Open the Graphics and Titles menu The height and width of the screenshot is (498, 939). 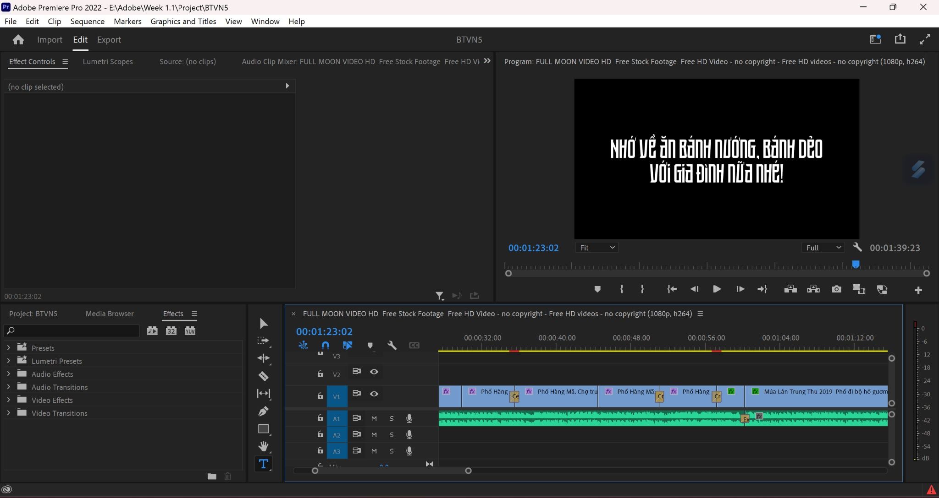183,22
